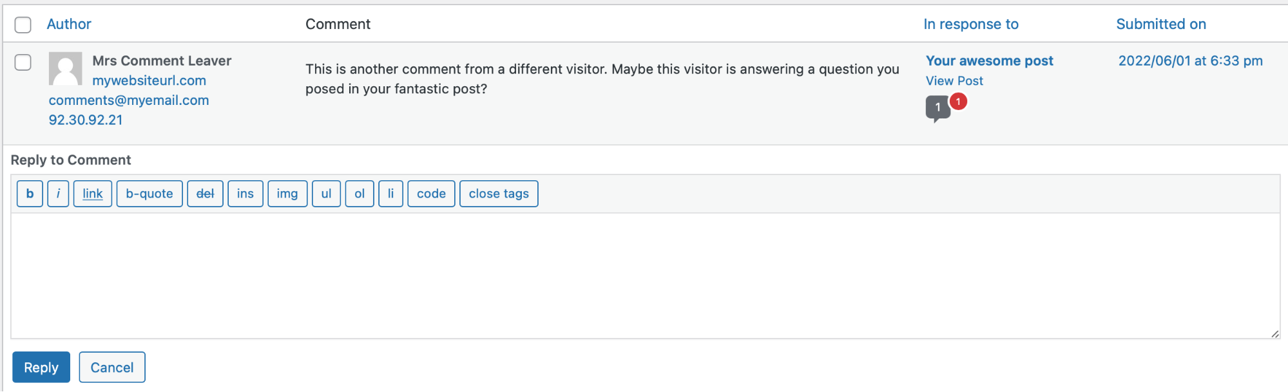Toggle the select-all comments checkbox

click(x=23, y=24)
